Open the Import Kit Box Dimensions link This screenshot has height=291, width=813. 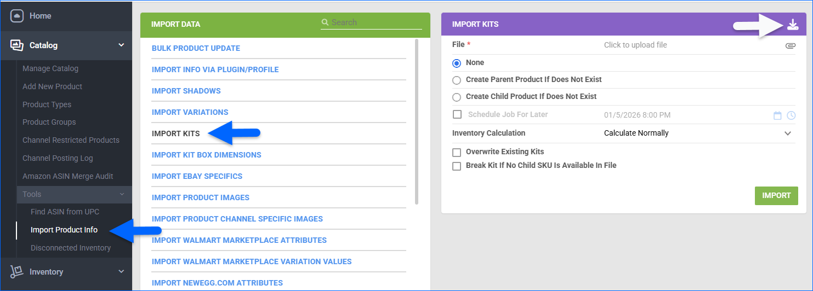click(206, 155)
